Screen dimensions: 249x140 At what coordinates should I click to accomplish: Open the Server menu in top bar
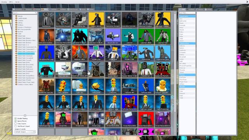[17, 2]
